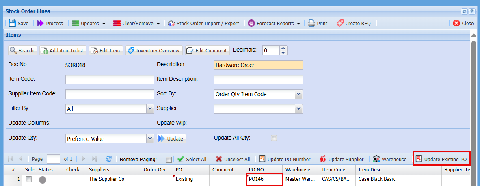Screen dimensions: 480x186
Task: Click the Order Qty column header
Action: click(155, 169)
